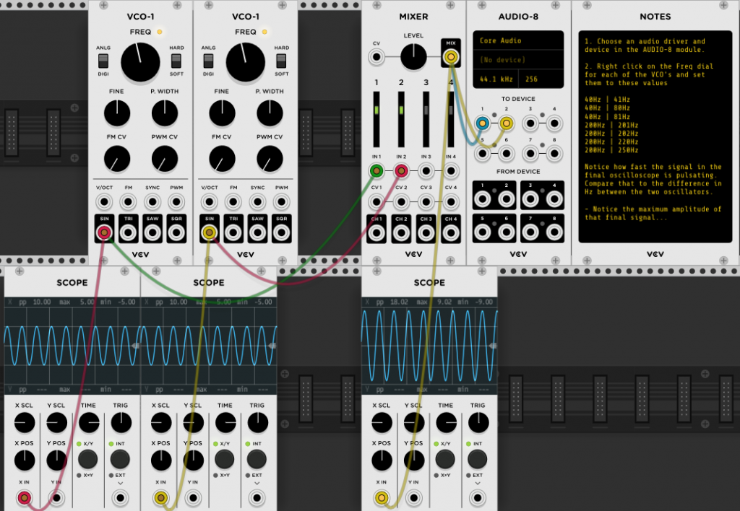Image resolution: width=740 pixels, height=511 pixels.
Task: Click the V/OCT input jack on the right VCO-1
Action: tap(210, 202)
